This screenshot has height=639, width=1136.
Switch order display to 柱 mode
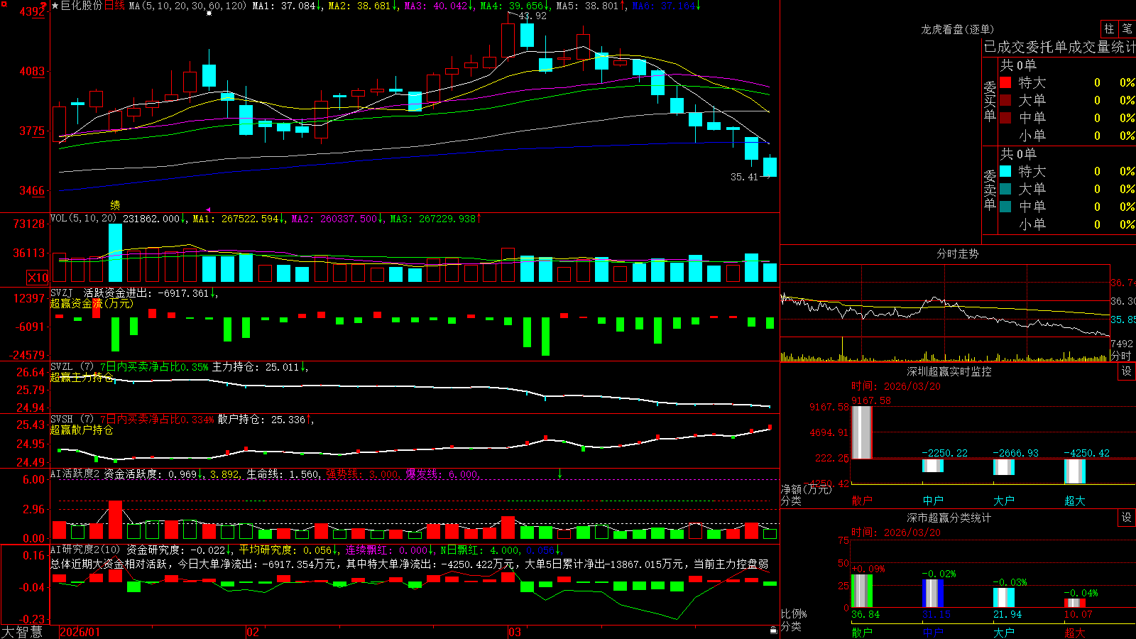point(1109,29)
